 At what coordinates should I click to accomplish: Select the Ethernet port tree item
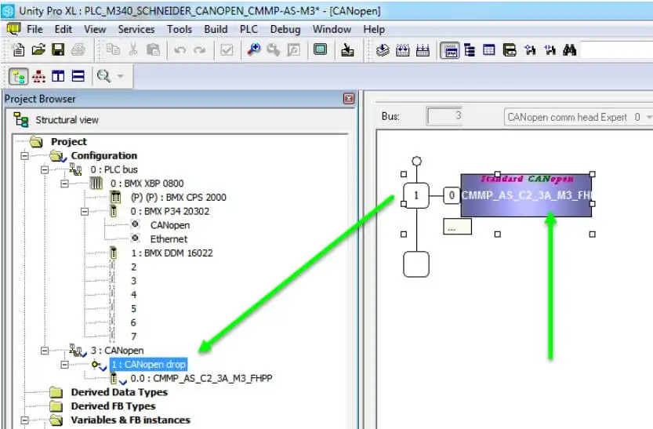[169, 239]
